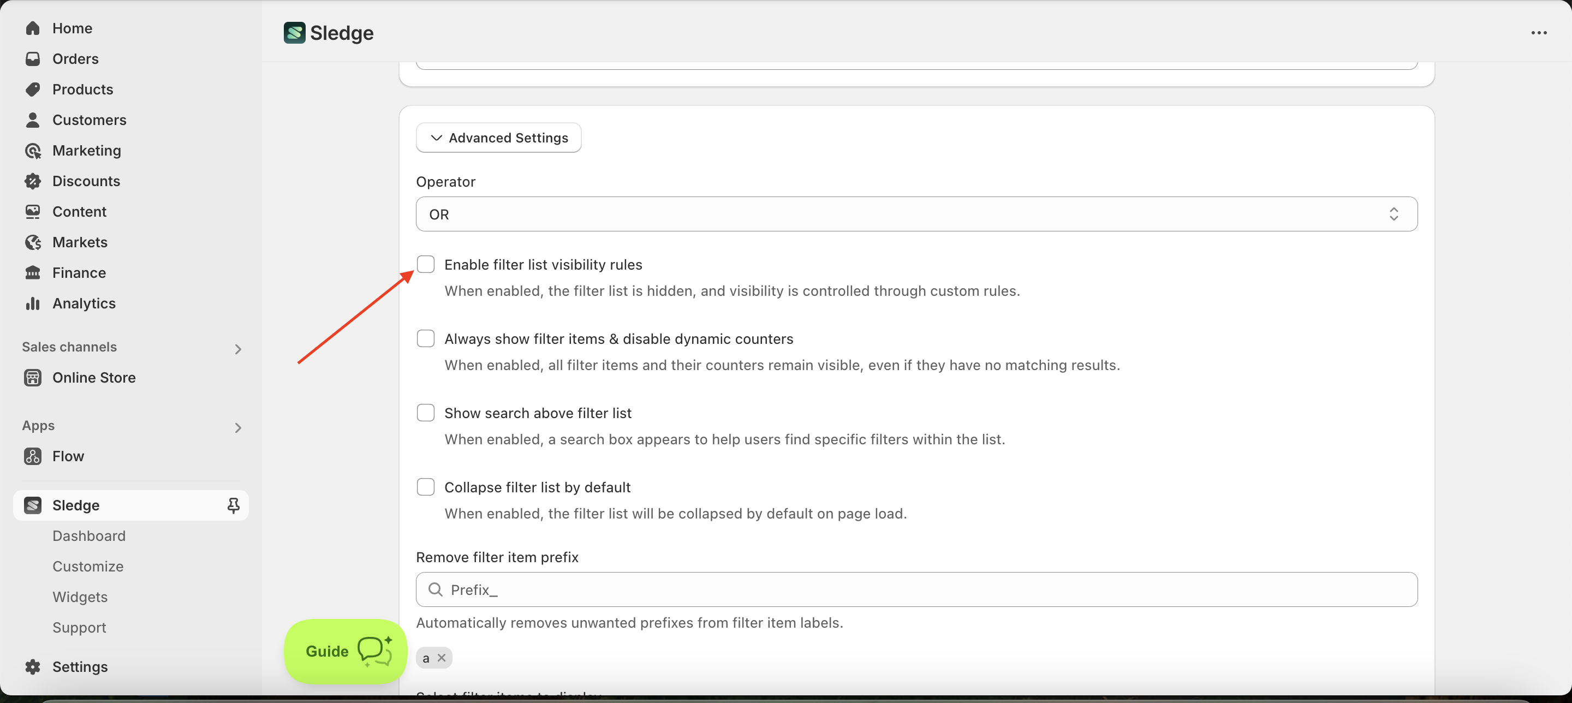
Task: Expand the Apps section chevron
Action: [x=238, y=428]
